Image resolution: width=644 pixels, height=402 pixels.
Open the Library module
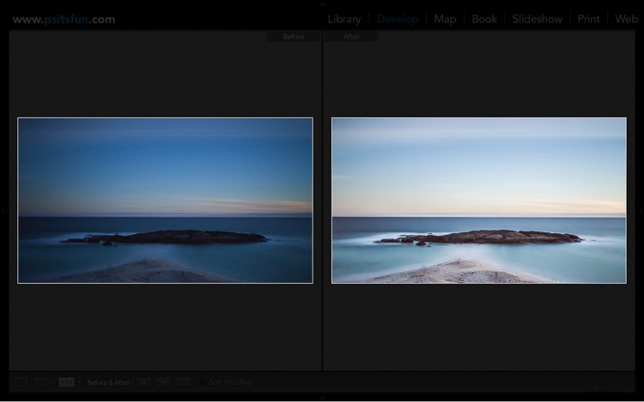[344, 19]
